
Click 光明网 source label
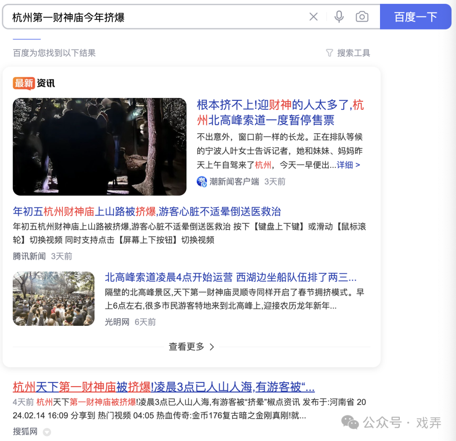click(x=117, y=322)
